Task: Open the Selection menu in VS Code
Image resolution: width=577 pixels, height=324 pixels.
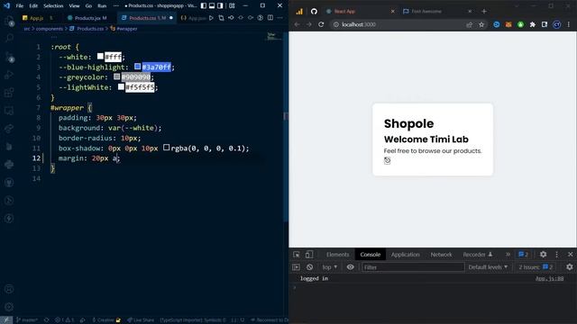Action: pos(53,6)
